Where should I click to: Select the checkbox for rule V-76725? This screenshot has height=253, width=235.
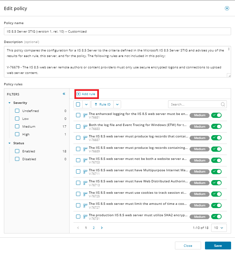[x=78, y=194]
